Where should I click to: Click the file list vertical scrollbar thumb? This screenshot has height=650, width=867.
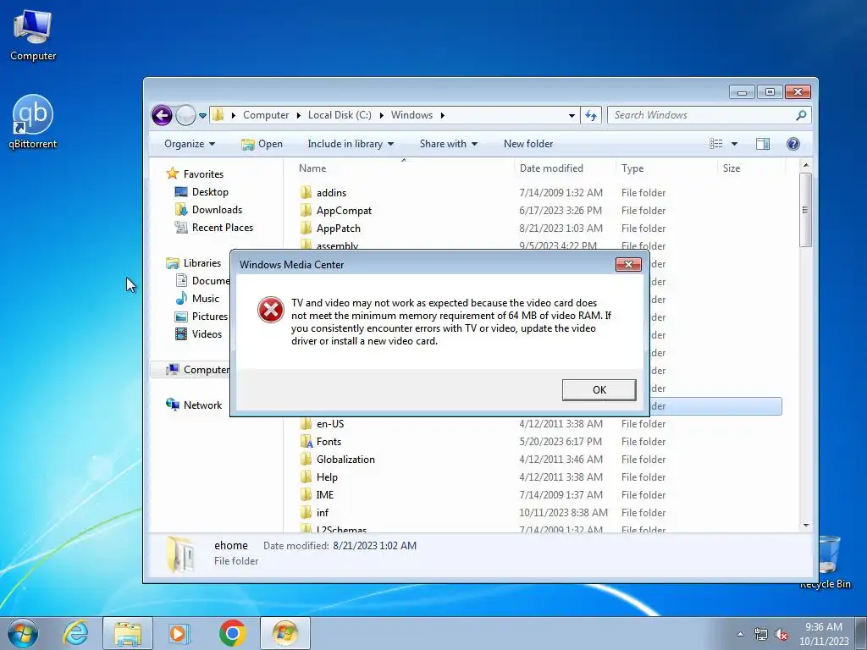click(x=806, y=210)
